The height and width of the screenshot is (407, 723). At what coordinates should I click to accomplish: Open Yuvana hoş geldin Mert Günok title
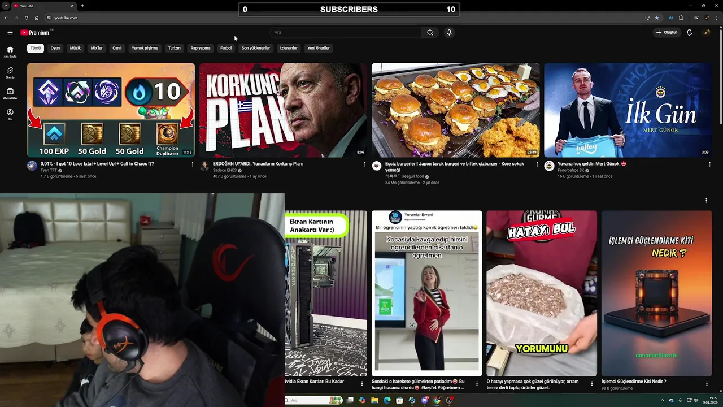pyautogui.click(x=591, y=164)
